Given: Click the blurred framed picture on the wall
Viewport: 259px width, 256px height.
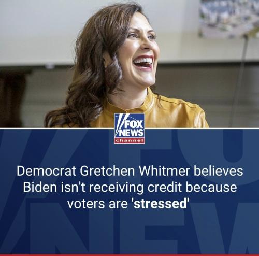Looking at the screenshot, I should point(229,18).
